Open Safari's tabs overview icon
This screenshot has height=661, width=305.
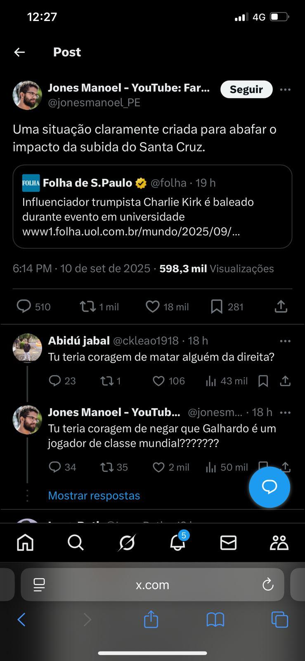pyautogui.click(x=279, y=620)
